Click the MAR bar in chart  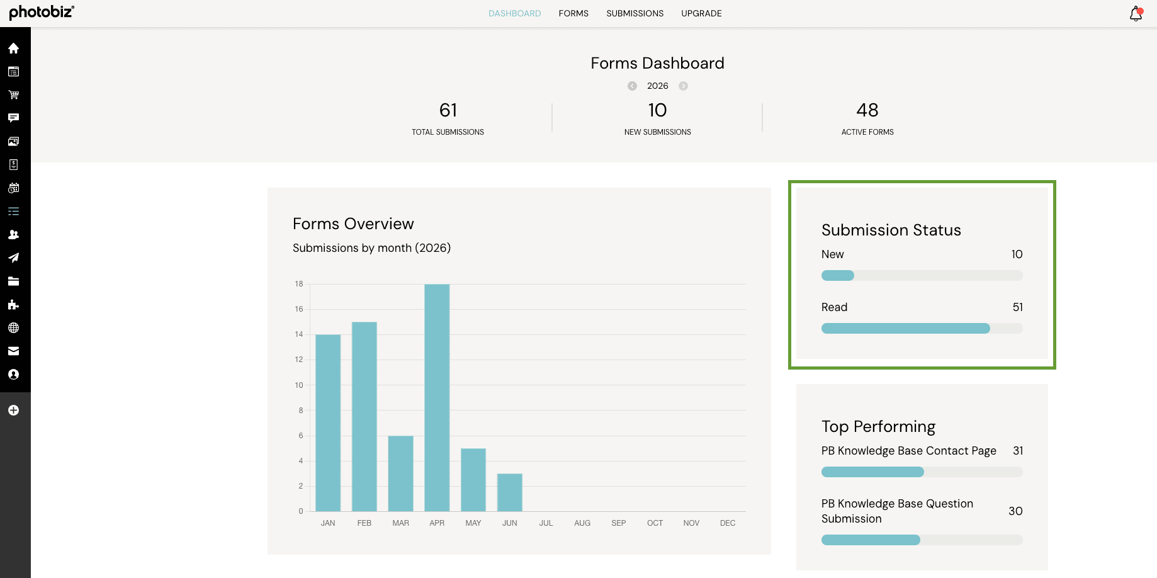[401, 473]
